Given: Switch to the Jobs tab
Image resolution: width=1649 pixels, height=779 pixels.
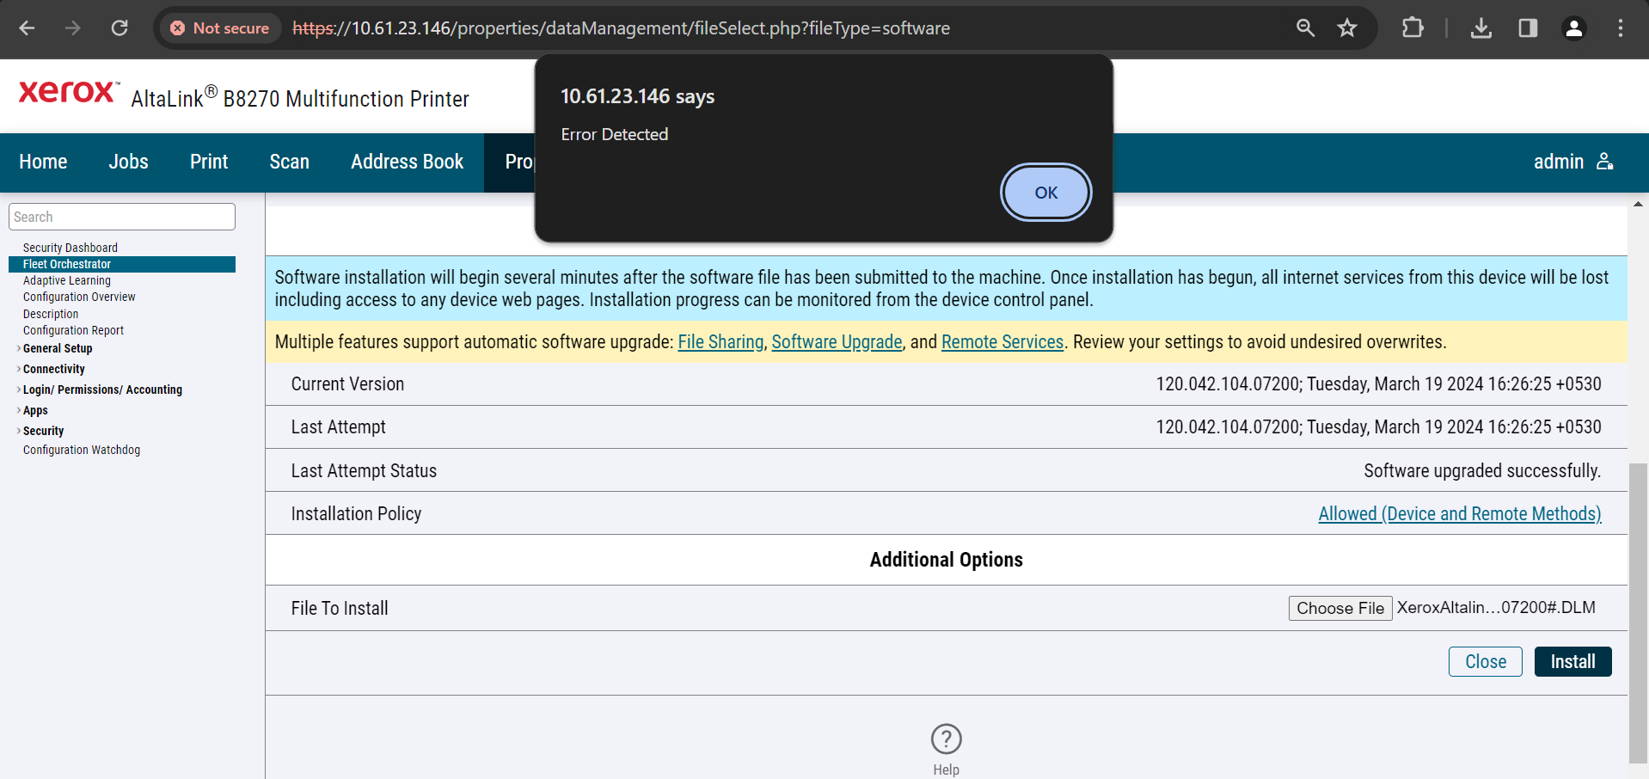Looking at the screenshot, I should coord(128,162).
